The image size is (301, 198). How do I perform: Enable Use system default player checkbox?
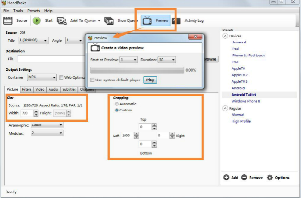pyautogui.click(x=92, y=80)
